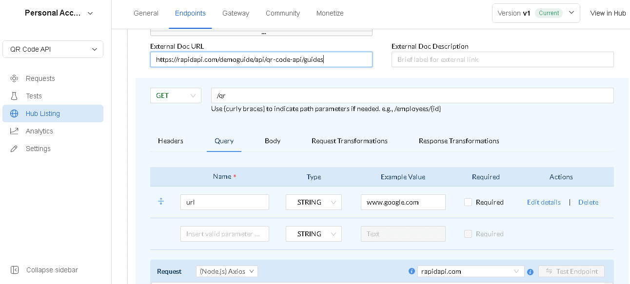Screen dimensions: 630x284
Task: Click the description resize handle bar
Action: point(261,33)
